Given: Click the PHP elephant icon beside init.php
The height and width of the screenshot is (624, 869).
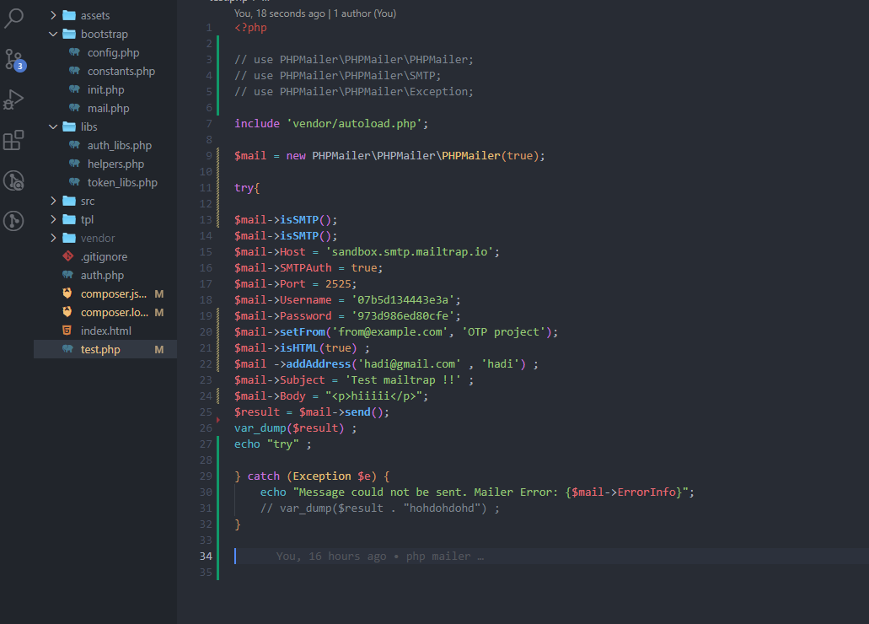Looking at the screenshot, I should click(74, 90).
